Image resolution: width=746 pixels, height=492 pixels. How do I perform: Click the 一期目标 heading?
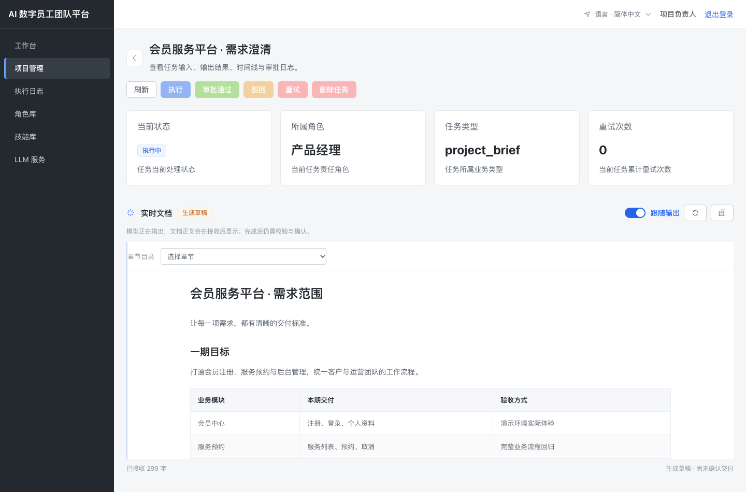pyautogui.click(x=210, y=352)
